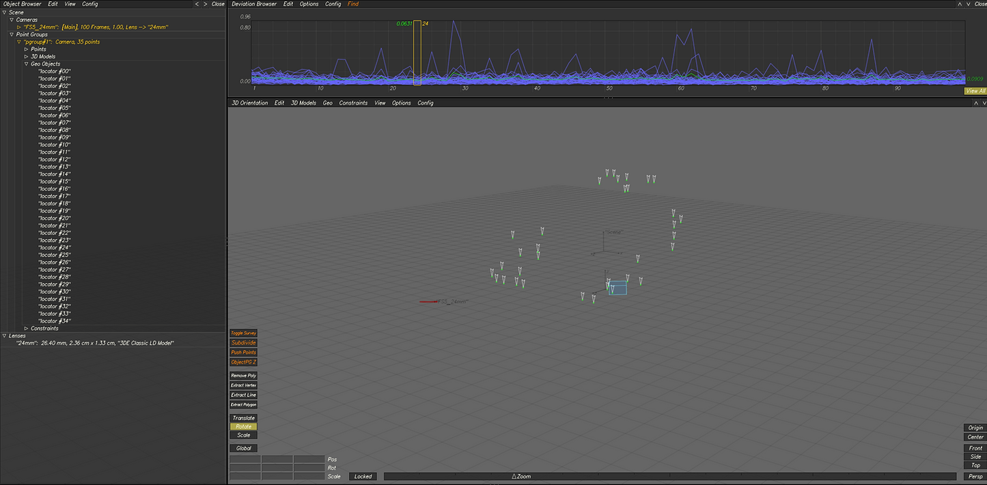Select "locator #00" in Geo Objects
Image resolution: width=987 pixels, height=485 pixels.
[x=55, y=71]
